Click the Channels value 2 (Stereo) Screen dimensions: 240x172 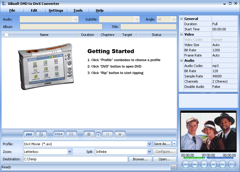(x=220, y=81)
